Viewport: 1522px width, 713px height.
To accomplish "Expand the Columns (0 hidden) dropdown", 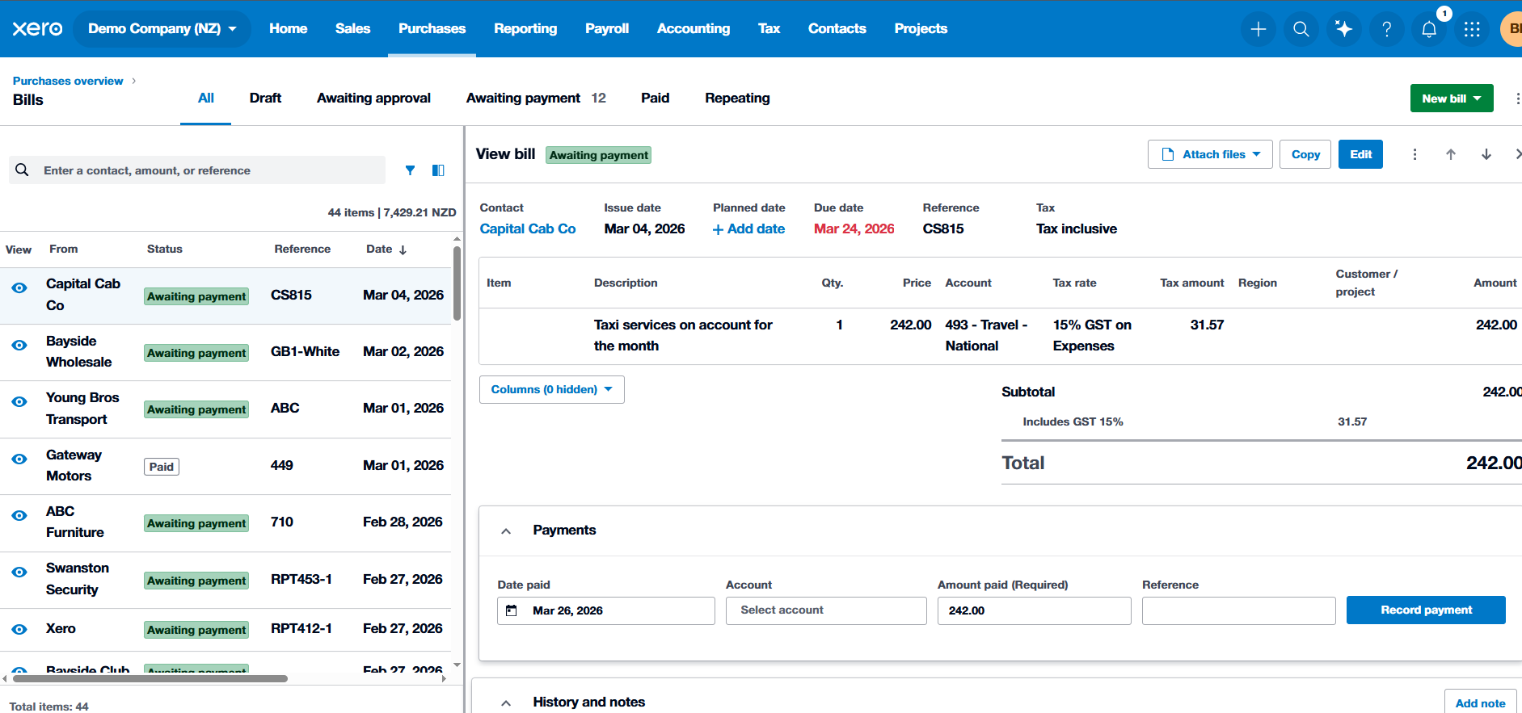I will 551,389.
